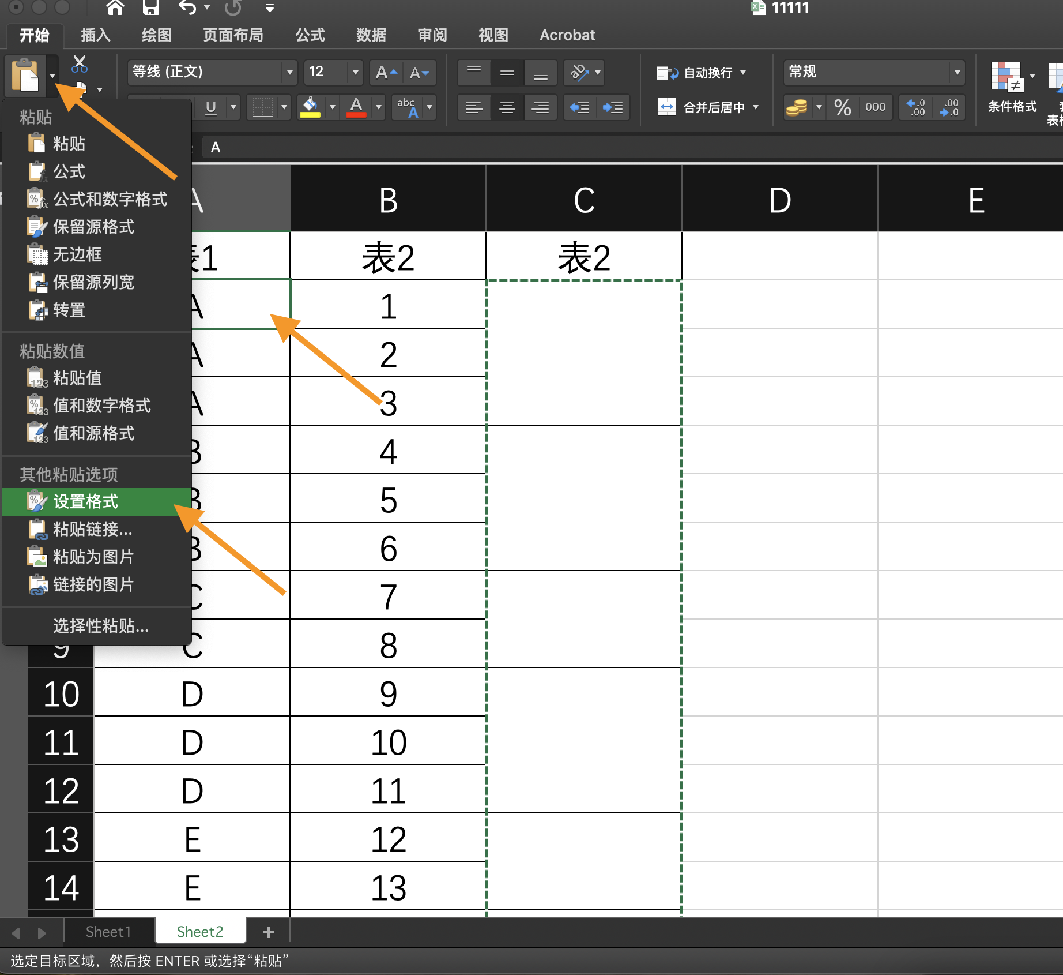Apply thousands separator 000 style
The width and height of the screenshot is (1063, 975).
[x=875, y=107]
